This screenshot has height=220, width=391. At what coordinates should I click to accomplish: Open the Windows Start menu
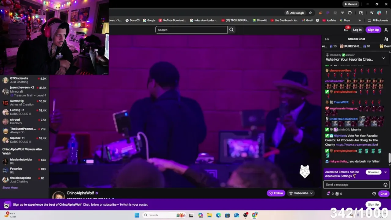tap(137, 215)
